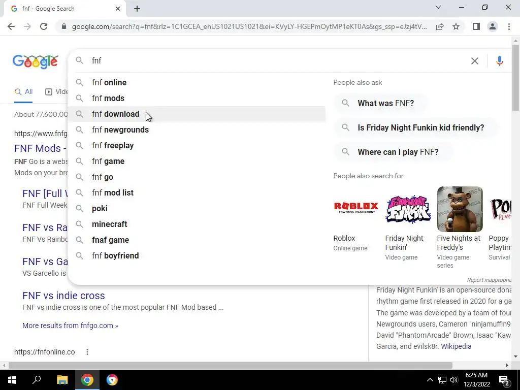Open the volume tray icon
Viewport: 520px width, 390px height.
454,380
